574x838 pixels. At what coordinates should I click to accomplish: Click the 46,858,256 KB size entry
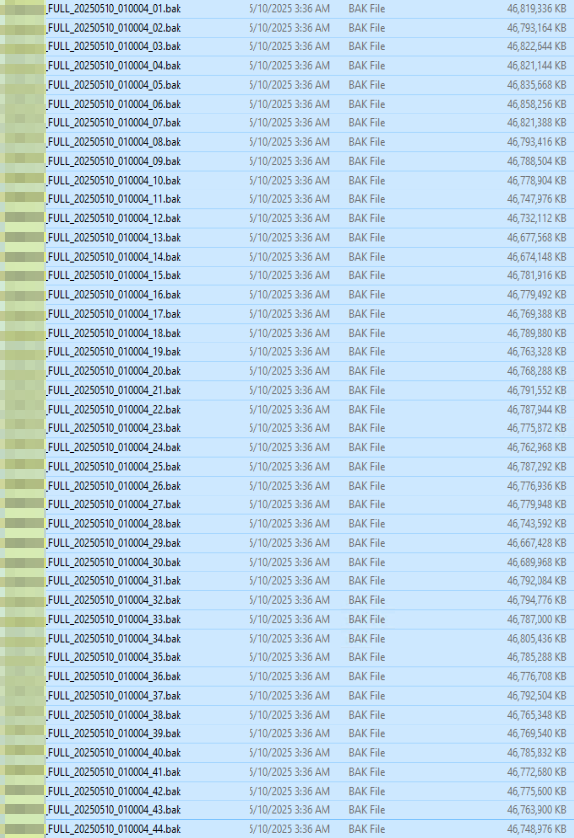(x=537, y=105)
